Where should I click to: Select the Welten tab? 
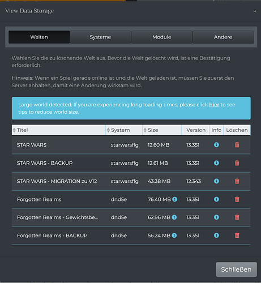coord(39,37)
